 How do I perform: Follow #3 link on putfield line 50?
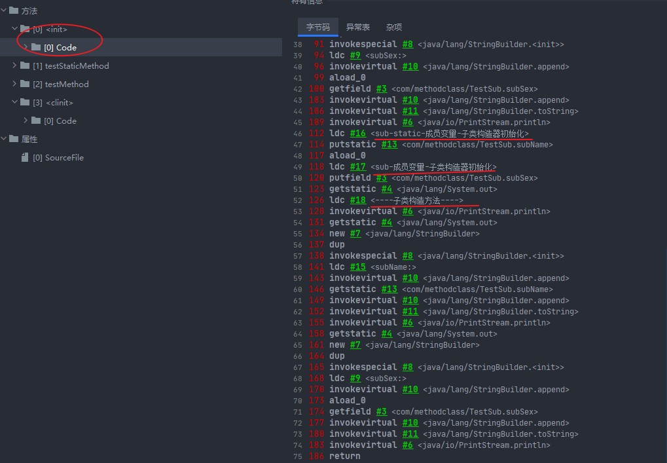pyautogui.click(x=381, y=178)
